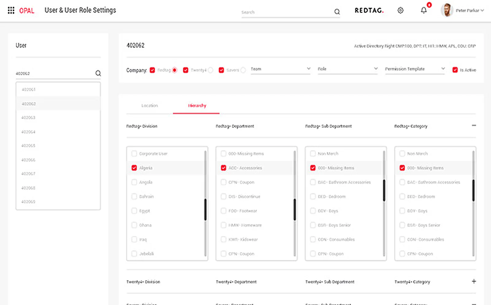
Task: Uncheck the Twenty4 company checkbox
Action: [186, 70]
